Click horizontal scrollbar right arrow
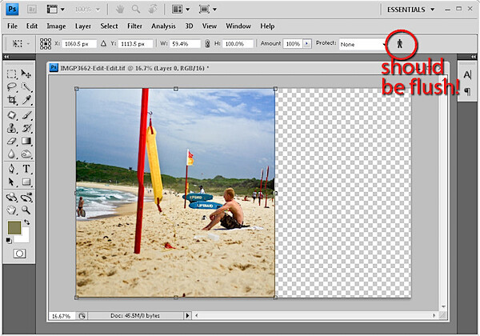Viewport: 480px width, 336px height. pos(434,315)
